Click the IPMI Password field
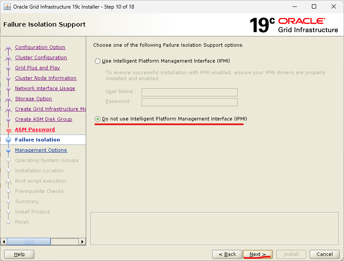 point(190,102)
